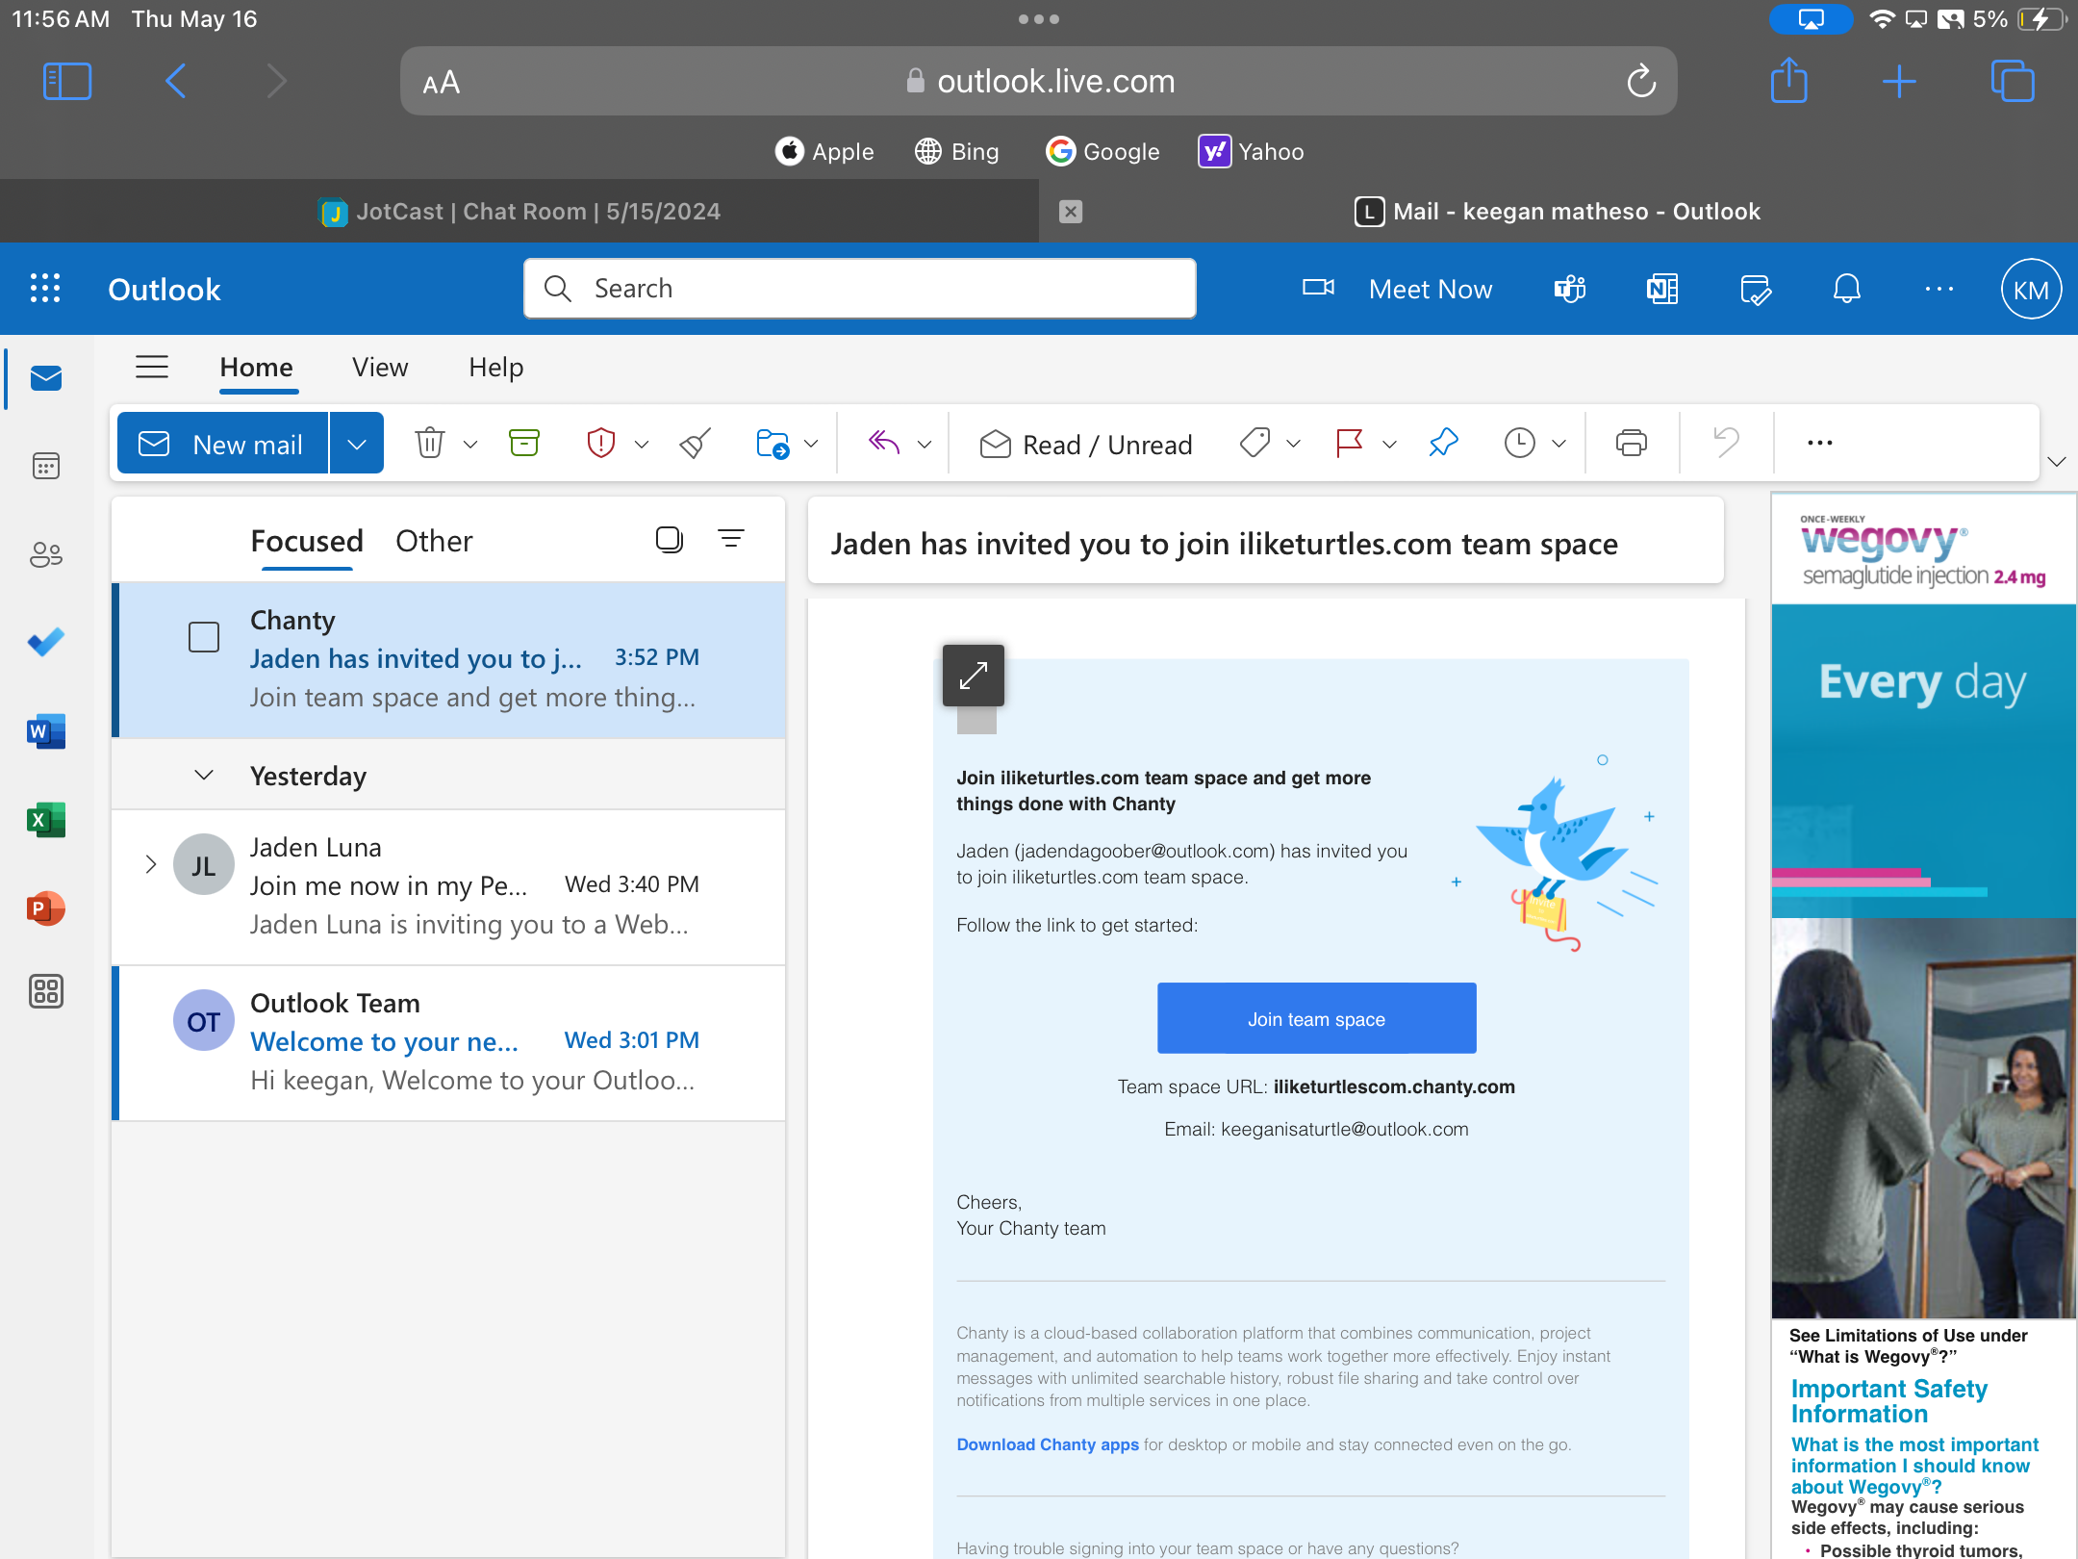The image size is (2078, 1559).
Task: Go back in Safari
Action: click(175, 81)
